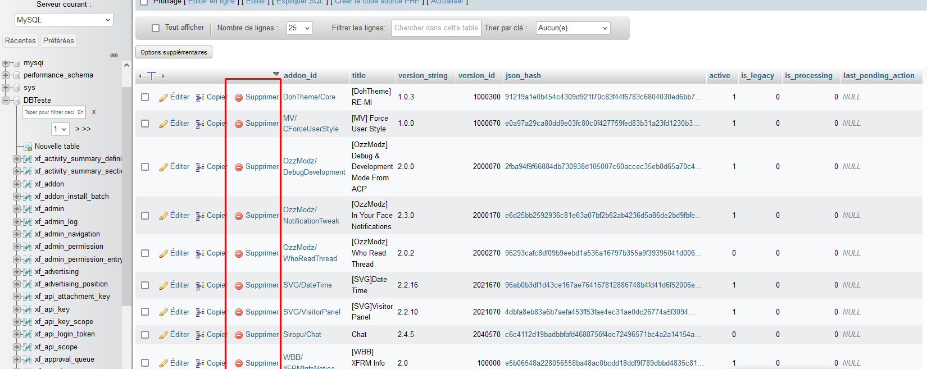Open the Trier par clé dropdown
This screenshot has height=369, width=927.
click(x=572, y=28)
